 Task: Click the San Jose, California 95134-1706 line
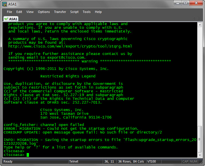click(76, 117)
